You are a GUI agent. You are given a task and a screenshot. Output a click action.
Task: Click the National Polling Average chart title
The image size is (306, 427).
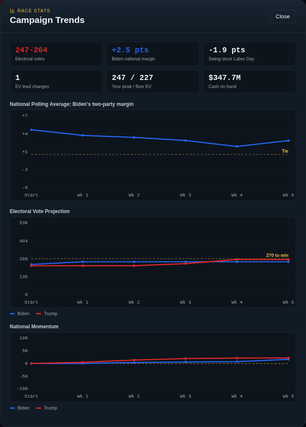click(x=71, y=104)
